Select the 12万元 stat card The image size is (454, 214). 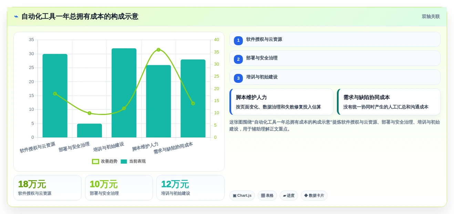tap(190, 188)
